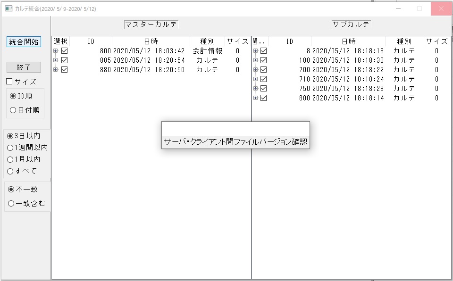Select the 一致含む filter option
Image resolution: width=453 pixels, height=281 pixels.
pyautogui.click(x=12, y=204)
